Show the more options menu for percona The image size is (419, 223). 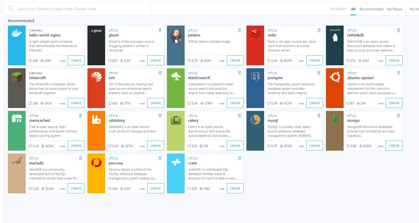pyautogui.click(x=143, y=189)
